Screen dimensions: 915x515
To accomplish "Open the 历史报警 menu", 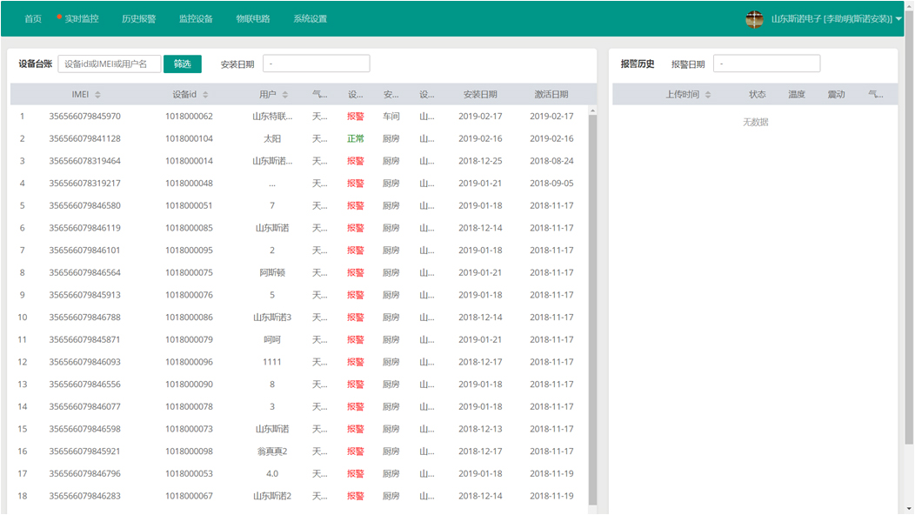I will tap(138, 19).
